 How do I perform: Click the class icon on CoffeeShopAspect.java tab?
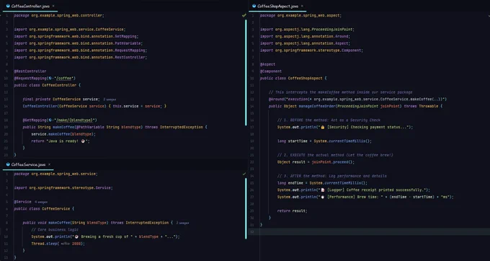(254, 6)
